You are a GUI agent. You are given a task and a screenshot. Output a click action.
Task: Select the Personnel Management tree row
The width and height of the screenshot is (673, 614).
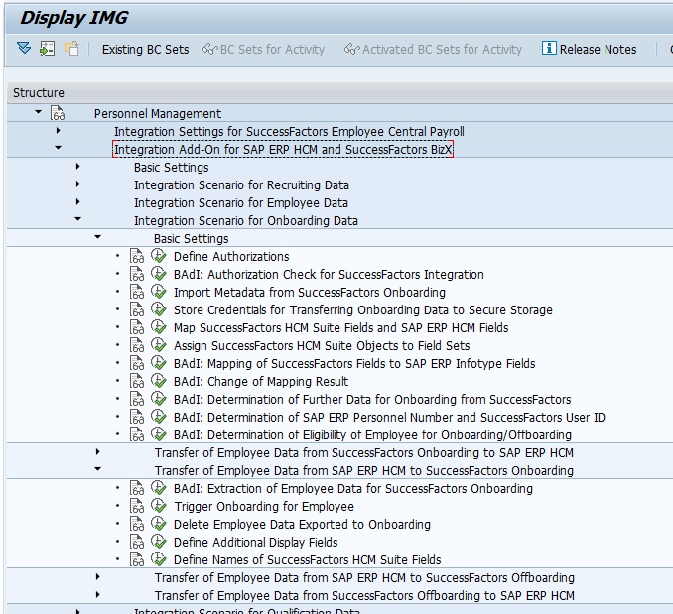[339, 114]
